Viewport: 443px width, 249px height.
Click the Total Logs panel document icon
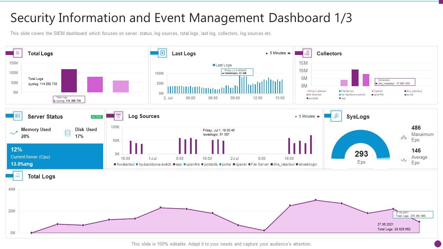point(17,53)
